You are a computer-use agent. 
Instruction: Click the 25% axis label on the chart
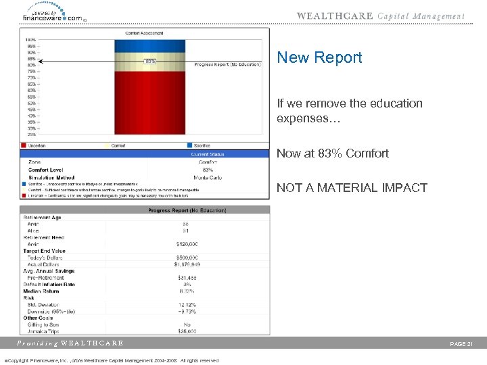[32, 135]
